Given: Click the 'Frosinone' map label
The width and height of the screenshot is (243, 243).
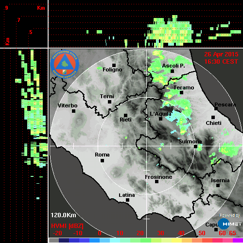Looking at the screenshot, I should click(x=158, y=177).
